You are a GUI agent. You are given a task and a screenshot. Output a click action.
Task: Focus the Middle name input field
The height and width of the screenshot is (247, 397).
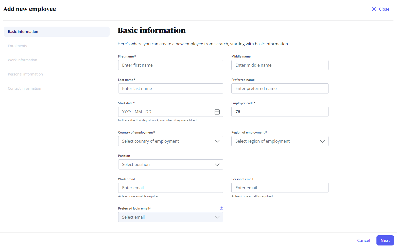tap(280, 65)
